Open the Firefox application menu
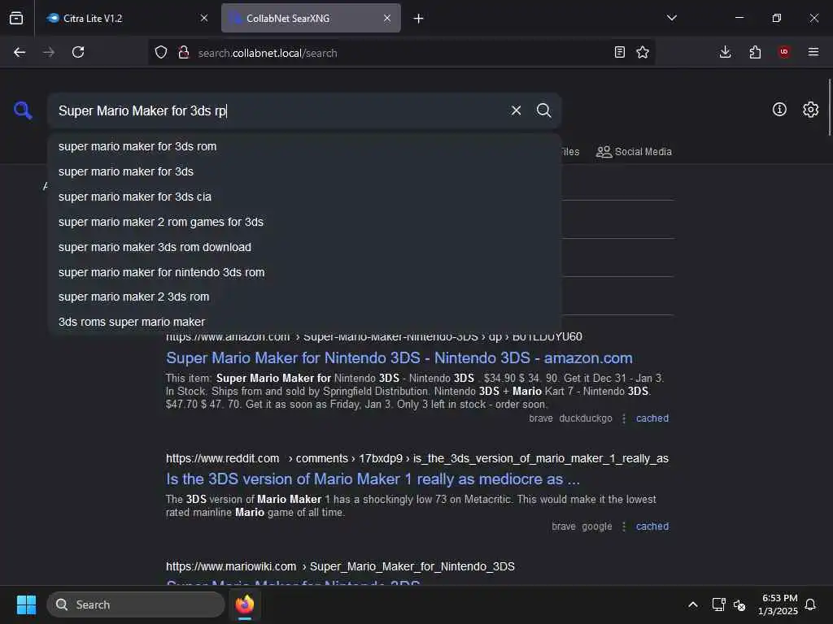Image resolution: width=833 pixels, height=624 pixels. coord(813,52)
